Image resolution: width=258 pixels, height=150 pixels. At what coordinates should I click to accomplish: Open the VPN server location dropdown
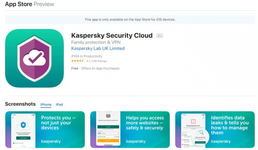pyautogui.click(x=108, y=133)
